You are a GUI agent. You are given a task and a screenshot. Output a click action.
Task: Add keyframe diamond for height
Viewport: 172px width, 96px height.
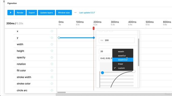(52, 51)
